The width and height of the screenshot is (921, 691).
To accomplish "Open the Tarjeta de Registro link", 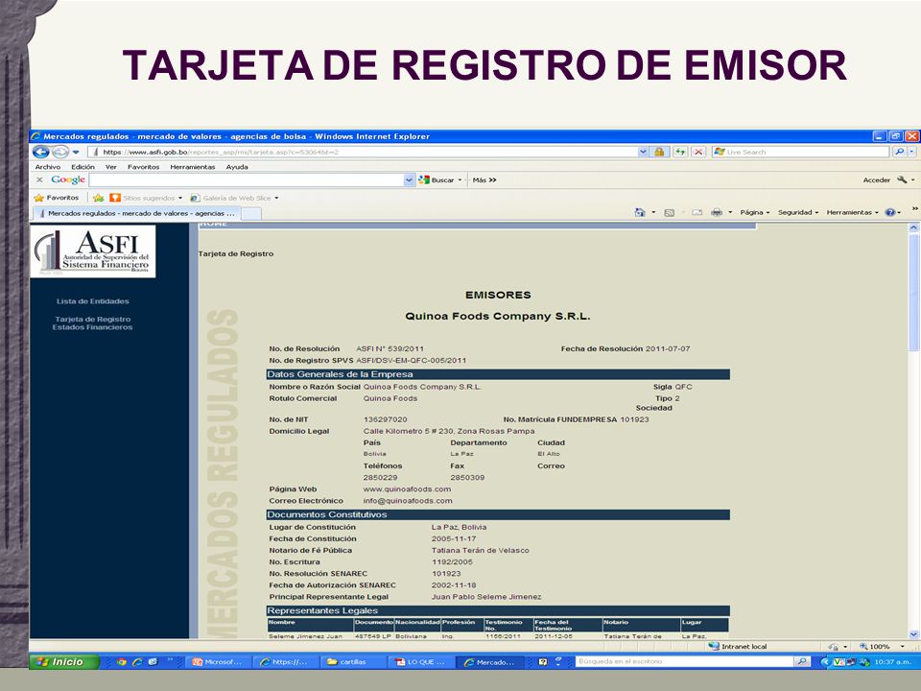I will coord(93,319).
